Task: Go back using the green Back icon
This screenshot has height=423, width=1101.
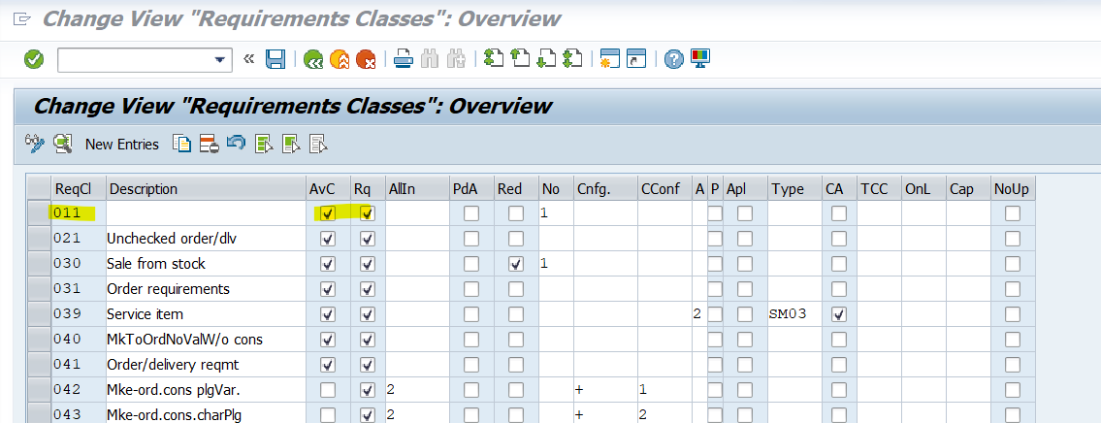Action: click(314, 60)
